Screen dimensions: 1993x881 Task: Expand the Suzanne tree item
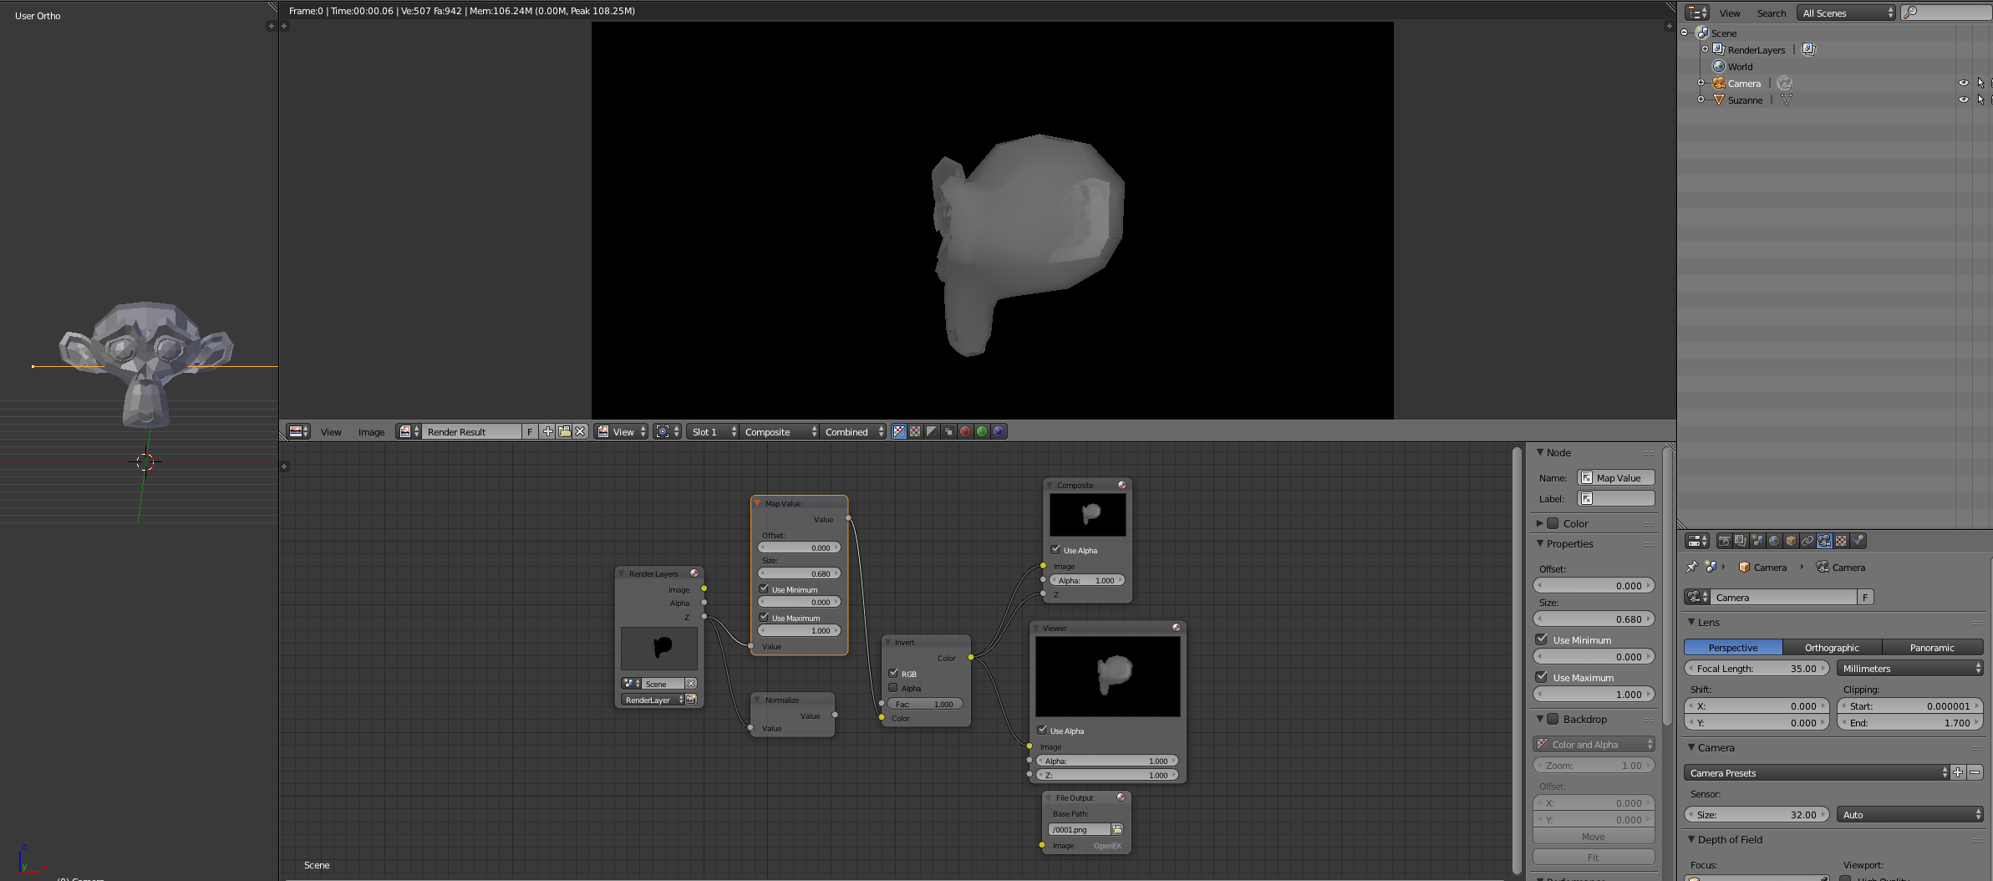(1701, 99)
